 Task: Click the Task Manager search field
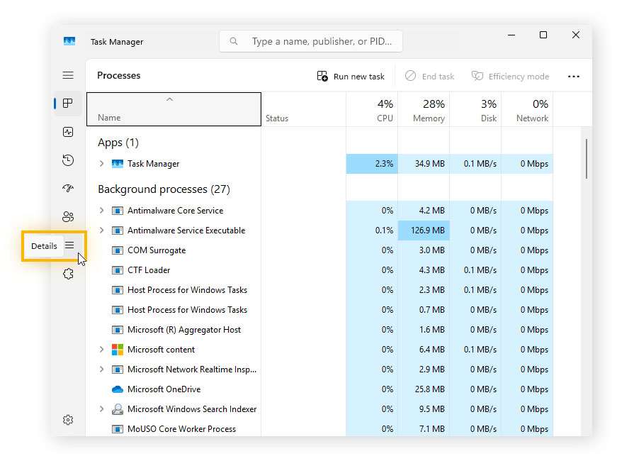(x=310, y=41)
